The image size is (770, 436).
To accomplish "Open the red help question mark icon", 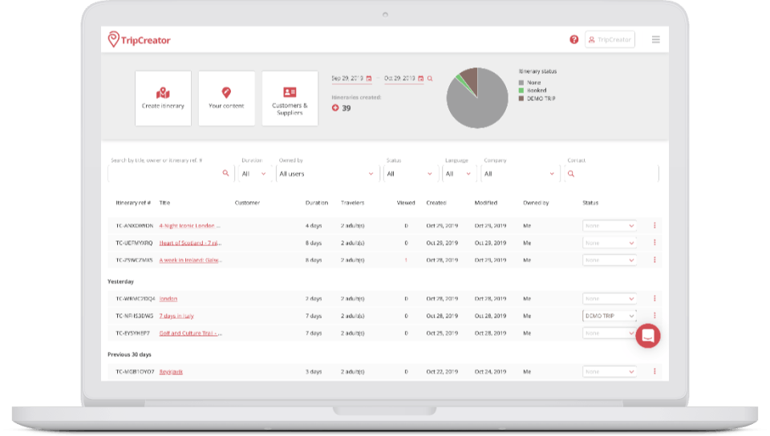I will click(x=573, y=40).
